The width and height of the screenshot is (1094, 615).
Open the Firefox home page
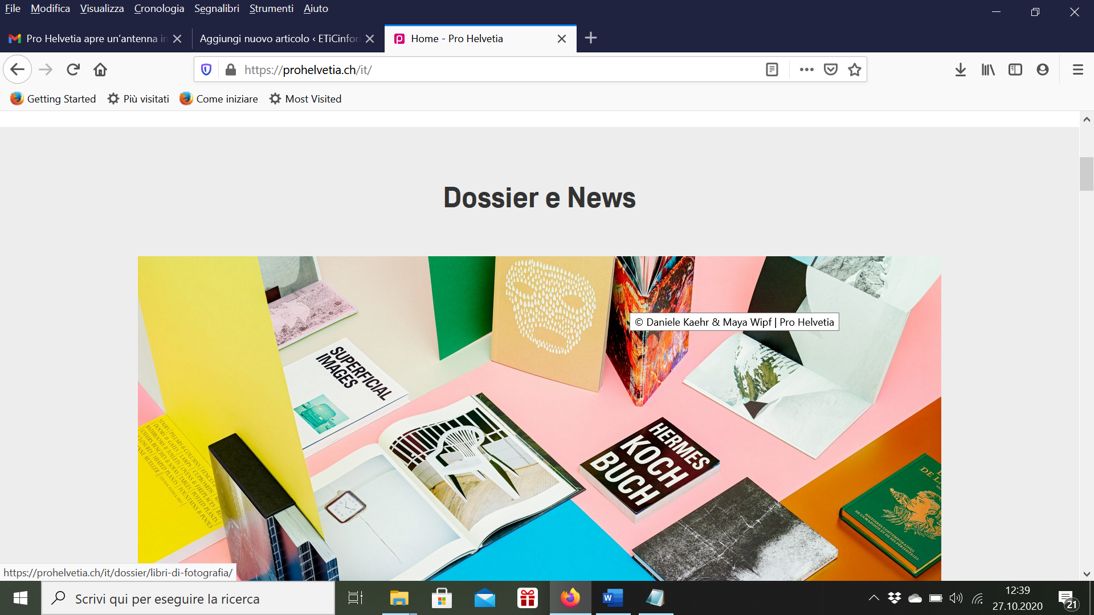click(100, 69)
